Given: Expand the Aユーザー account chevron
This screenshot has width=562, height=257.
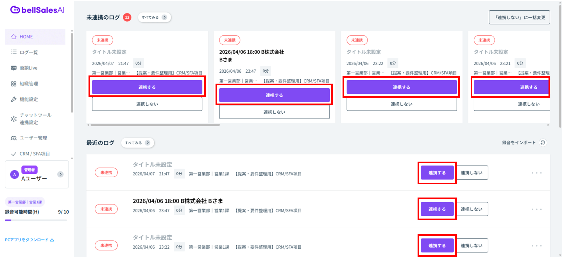Looking at the screenshot, I should pos(60,174).
